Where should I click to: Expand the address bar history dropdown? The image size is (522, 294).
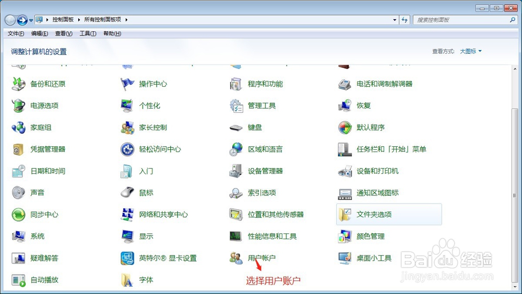(x=395, y=20)
